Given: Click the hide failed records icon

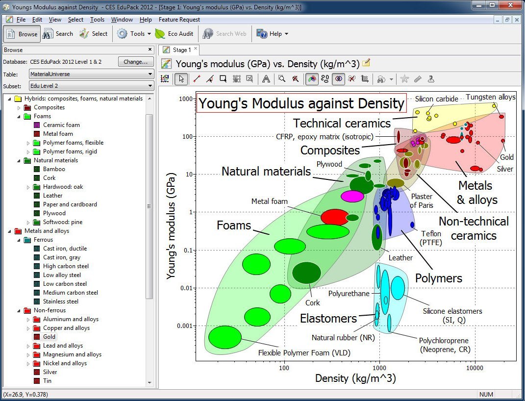Looking at the screenshot, I should click(x=351, y=79).
